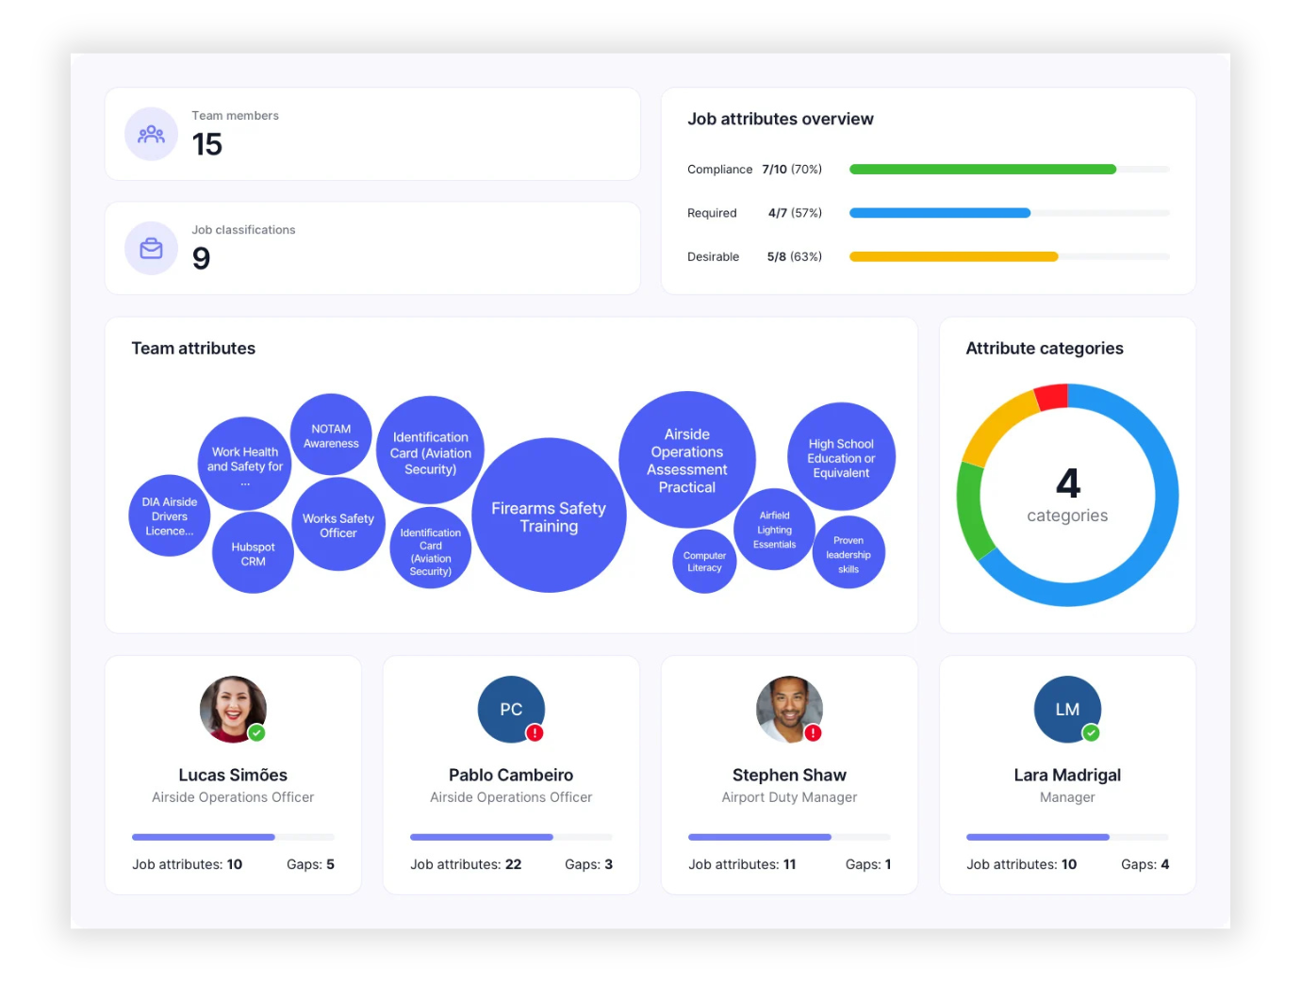Select DIA Airside Drivers Licence bubble
This screenshot has height=982, width=1301.
pos(170,516)
